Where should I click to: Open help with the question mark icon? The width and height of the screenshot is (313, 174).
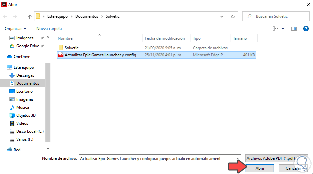pyautogui.click(x=306, y=29)
